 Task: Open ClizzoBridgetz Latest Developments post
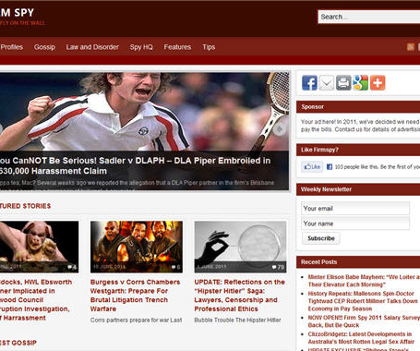click(361, 338)
